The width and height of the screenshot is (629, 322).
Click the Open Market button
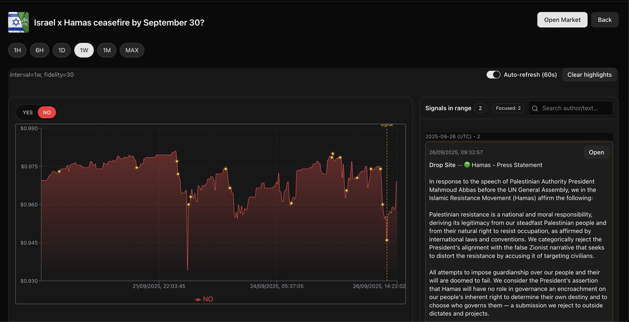pos(562,20)
